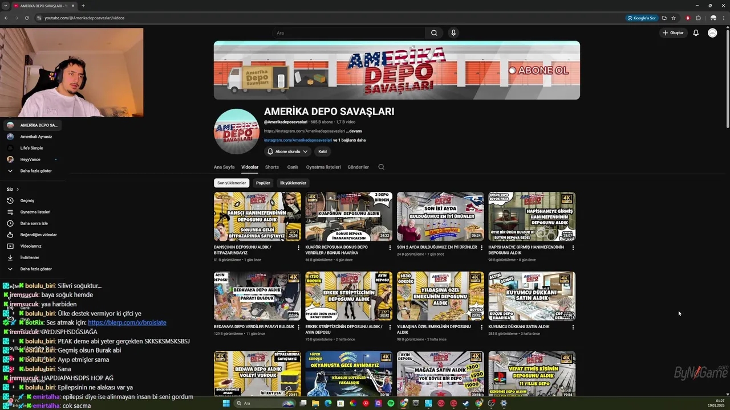Go back using browser back arrow
The width and height of the screenshot is (730, 410).
[x=6, y=18]
